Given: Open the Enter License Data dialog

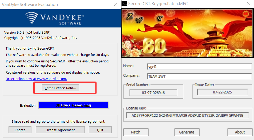Looking at the screenshot, I should [x=61, y=88].
